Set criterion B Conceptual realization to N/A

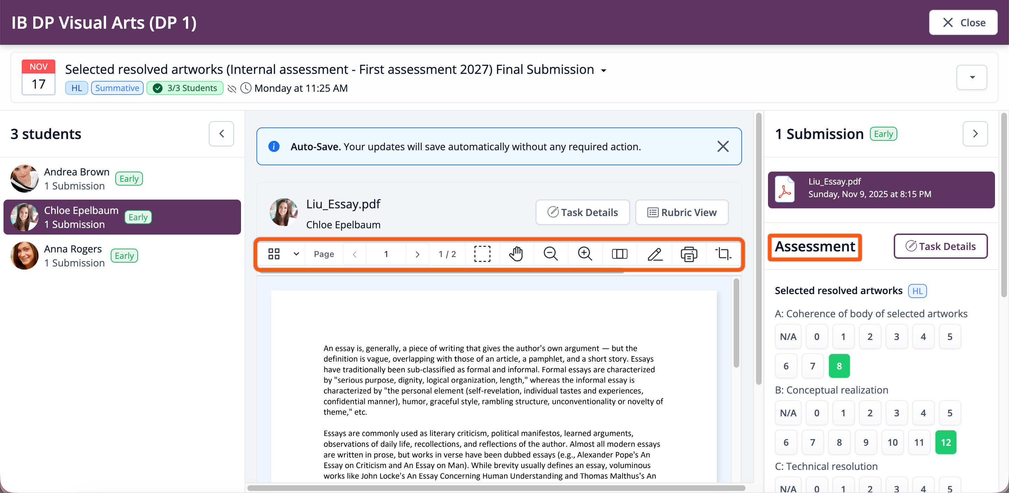click(x=788, y=413)
